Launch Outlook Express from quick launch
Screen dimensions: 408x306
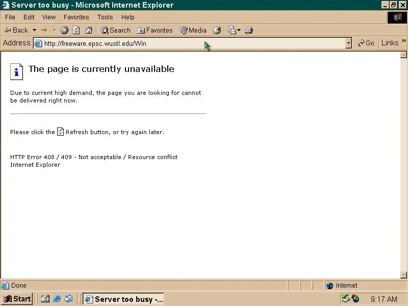69,299
